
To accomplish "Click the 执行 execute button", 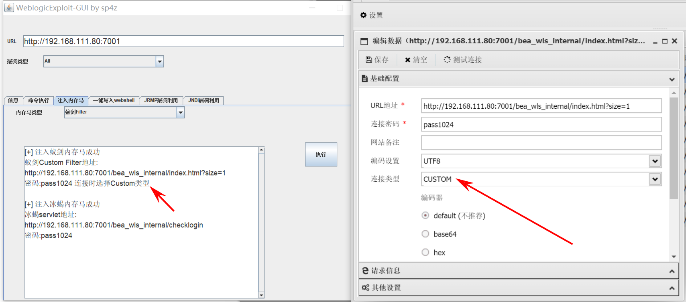I will pos(321,154).
